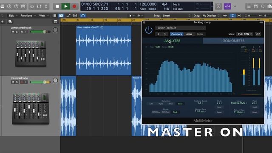Open the Drag No Overlap dropdown
The height and width of the screenshot is (153, 272).
coord(211,16)
